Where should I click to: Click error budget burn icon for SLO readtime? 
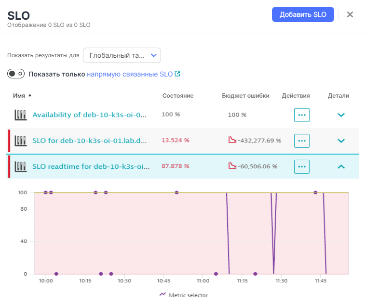pyautogui.click(x=232, y=166)
